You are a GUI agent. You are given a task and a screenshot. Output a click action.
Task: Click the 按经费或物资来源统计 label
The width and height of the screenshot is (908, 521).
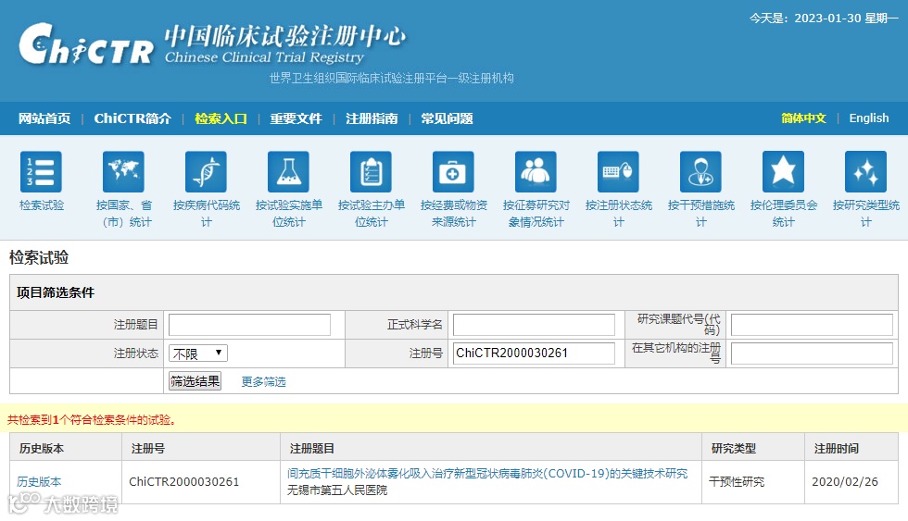click(x=453, y=214)
